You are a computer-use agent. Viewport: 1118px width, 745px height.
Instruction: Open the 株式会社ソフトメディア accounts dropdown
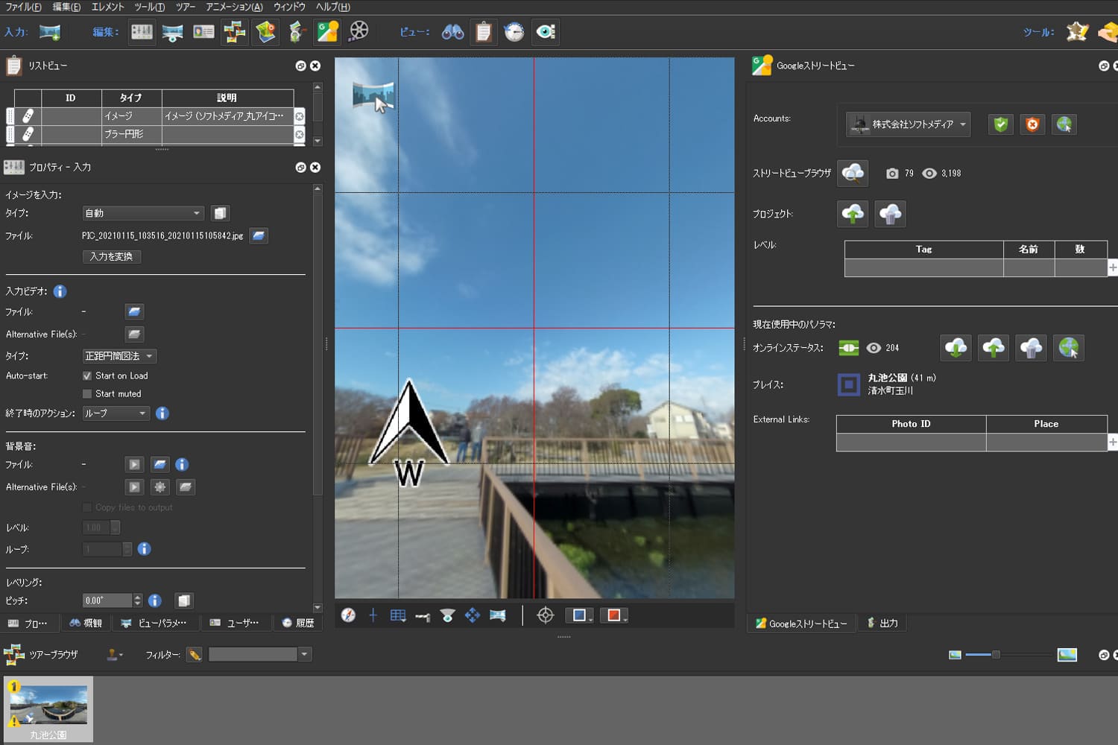[x=908, y=124]
